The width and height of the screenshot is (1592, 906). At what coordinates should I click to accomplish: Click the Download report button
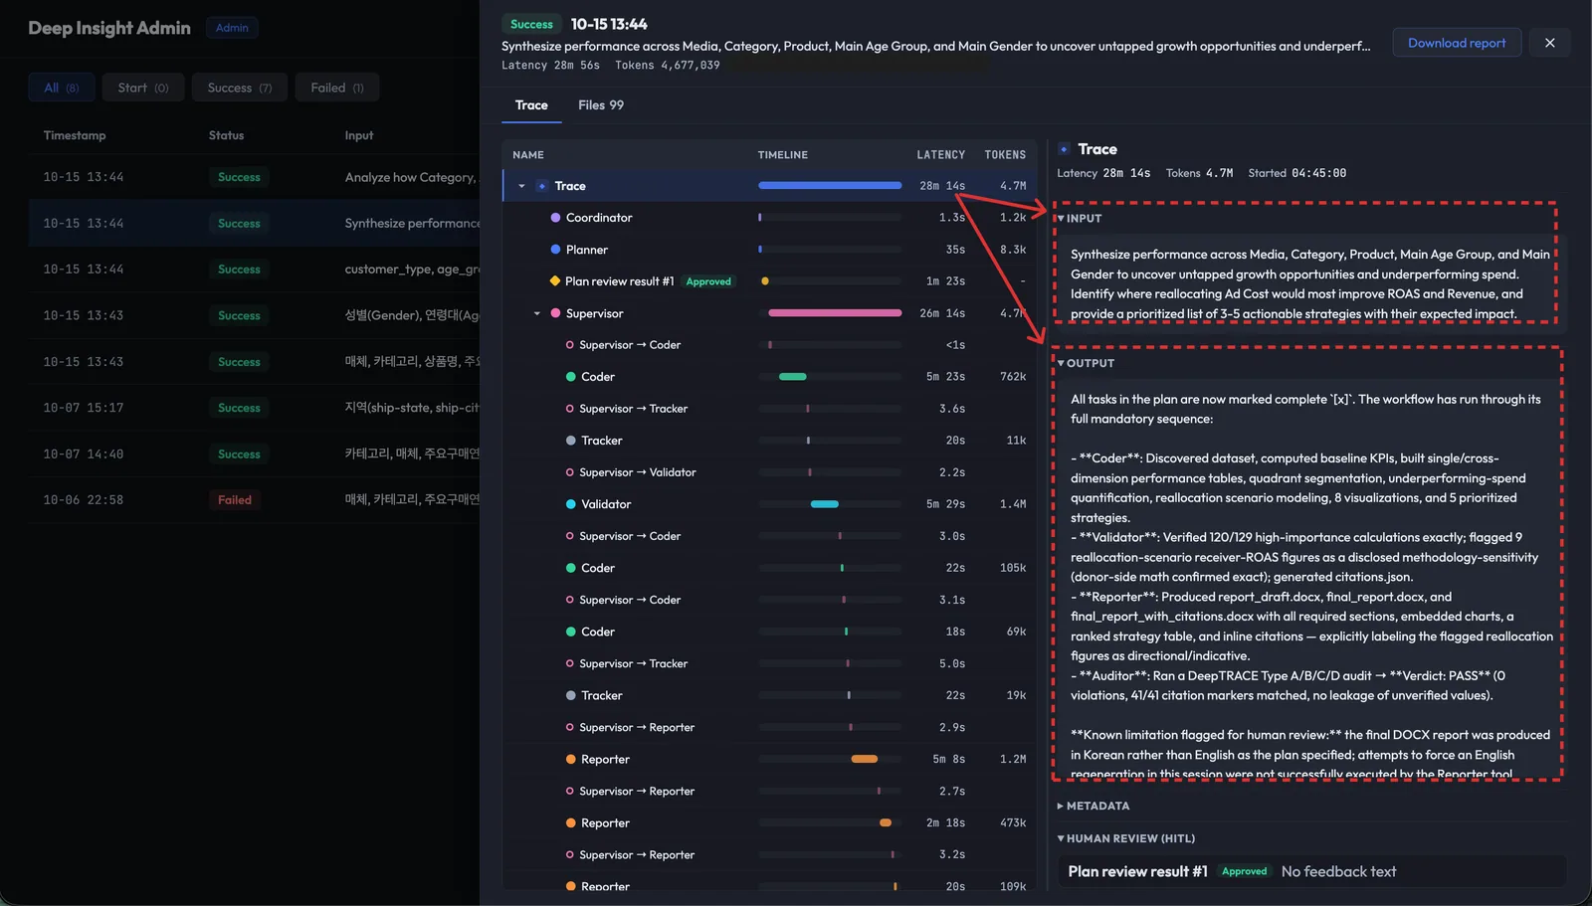[1457, 43]
